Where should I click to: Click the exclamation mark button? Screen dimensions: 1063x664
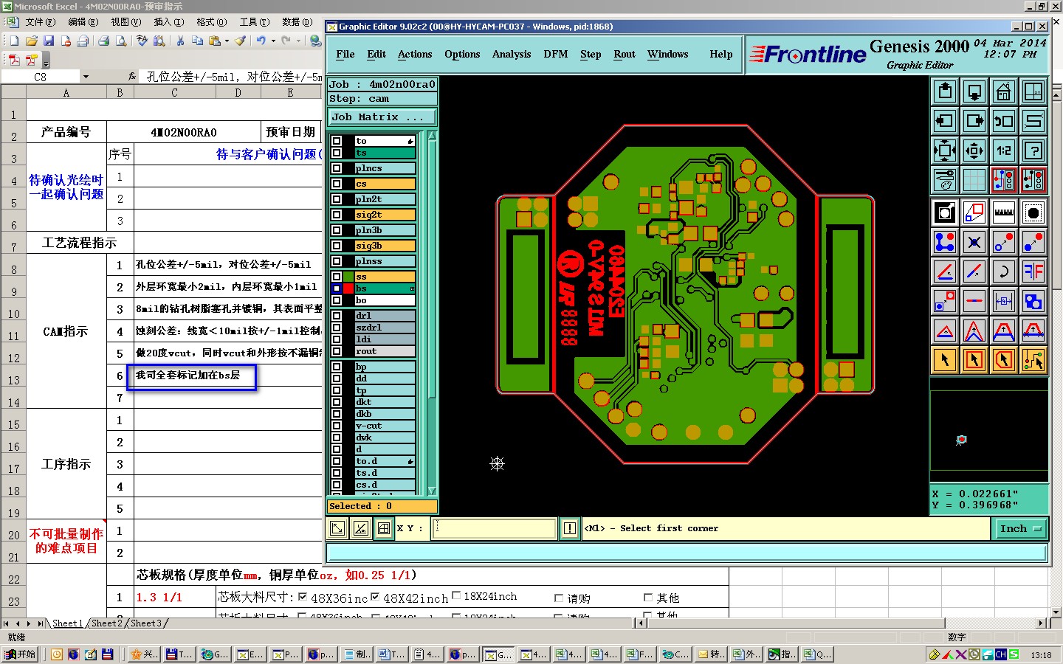[x=570, y=528]
